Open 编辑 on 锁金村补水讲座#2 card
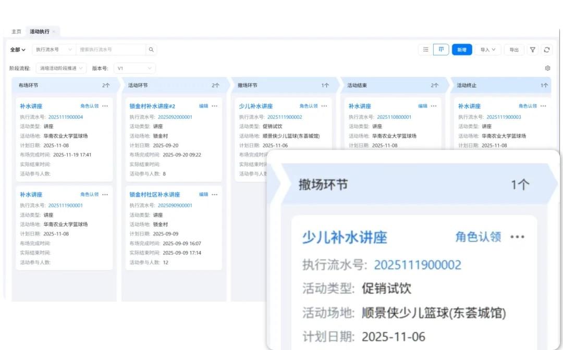The height and width of the screenshot is (350, 563). point(204,106)
